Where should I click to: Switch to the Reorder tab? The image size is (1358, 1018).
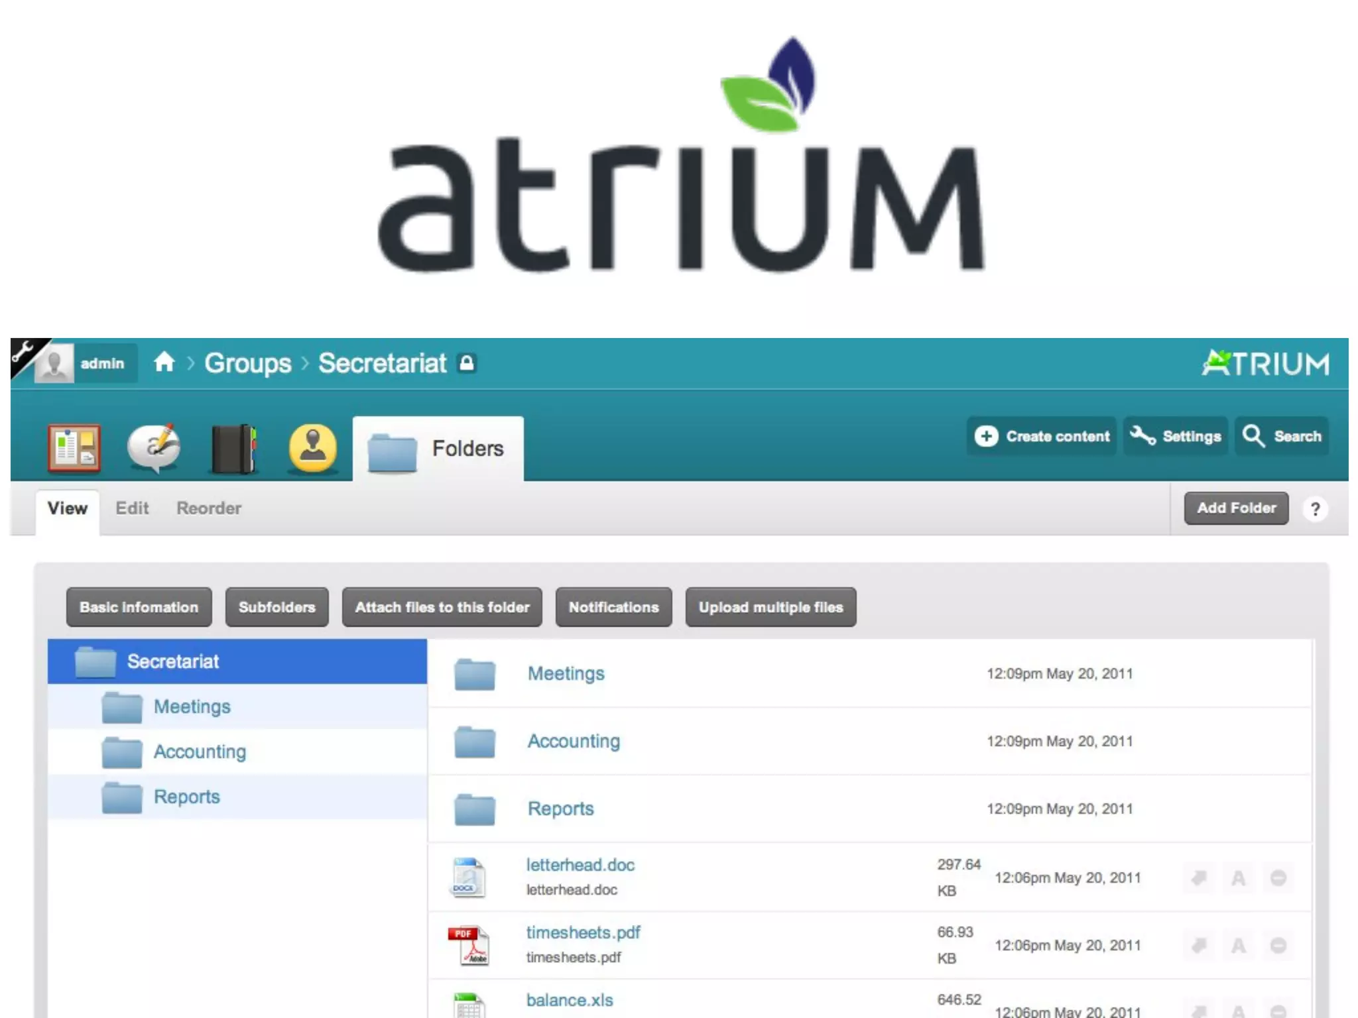(208, 508)
